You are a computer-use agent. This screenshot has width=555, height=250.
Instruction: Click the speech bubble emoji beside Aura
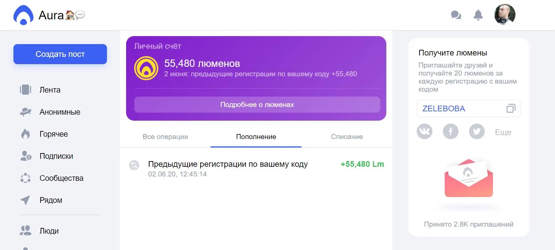[80, 15]
